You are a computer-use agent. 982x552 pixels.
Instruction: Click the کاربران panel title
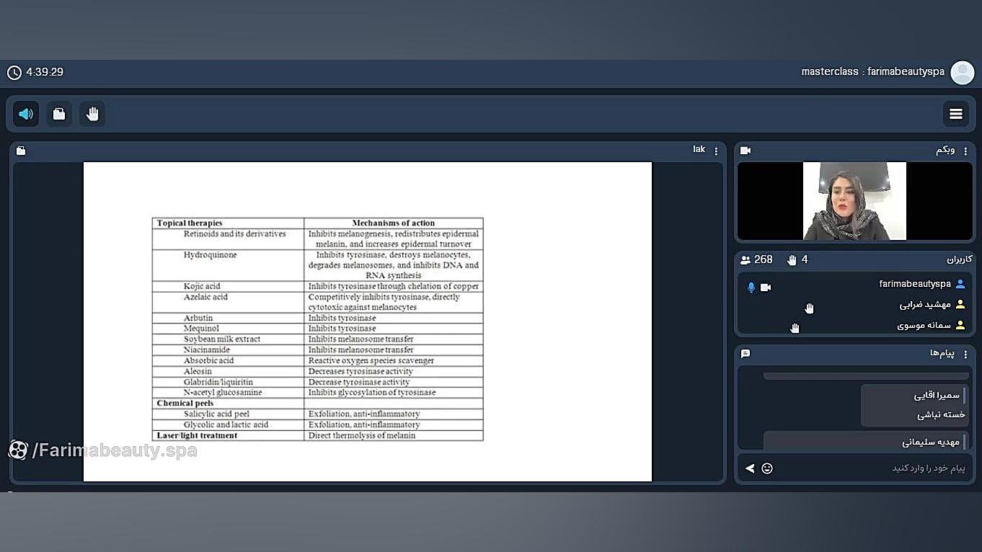click(x=960, y=259)
